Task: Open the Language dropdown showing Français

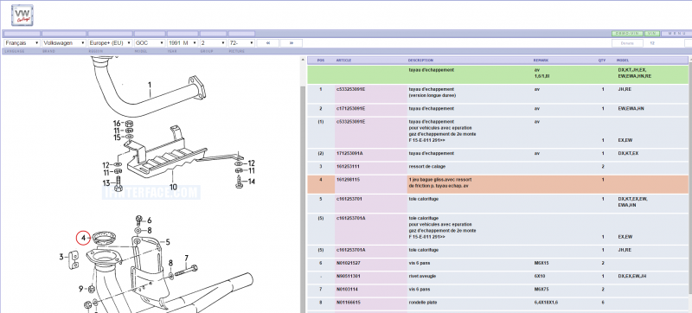Action: [22, 43]
